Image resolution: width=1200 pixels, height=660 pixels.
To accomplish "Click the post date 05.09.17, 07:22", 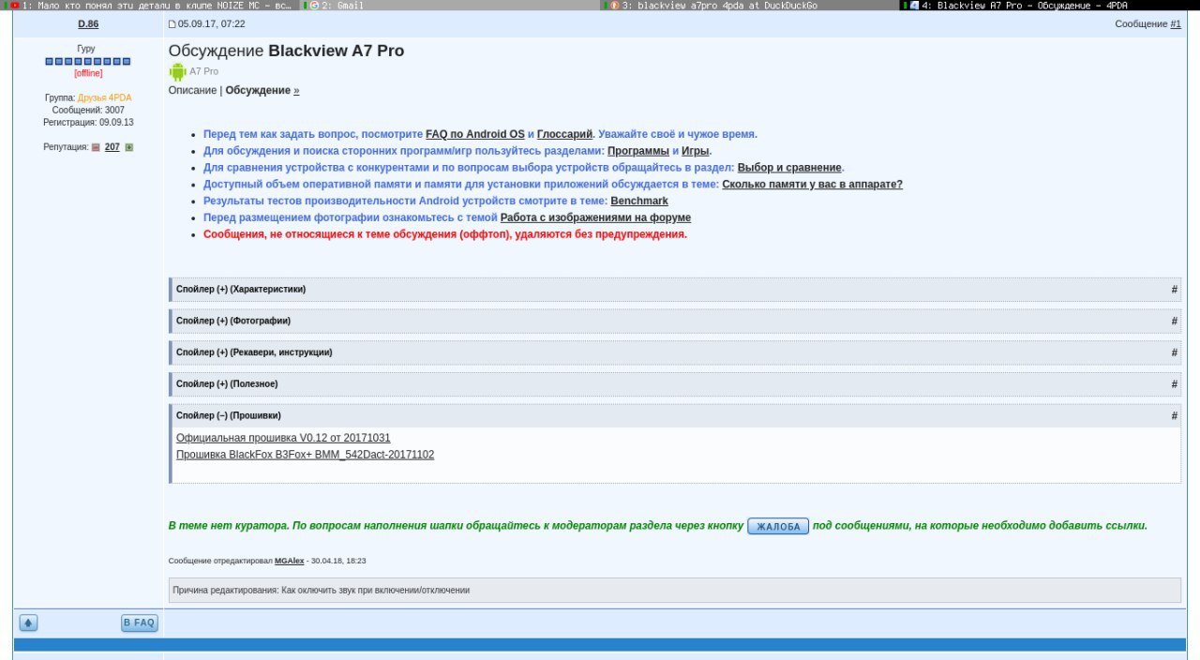I will coord(212,23).
